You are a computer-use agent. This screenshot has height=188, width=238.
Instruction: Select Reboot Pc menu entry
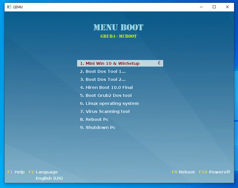[94, 119]
